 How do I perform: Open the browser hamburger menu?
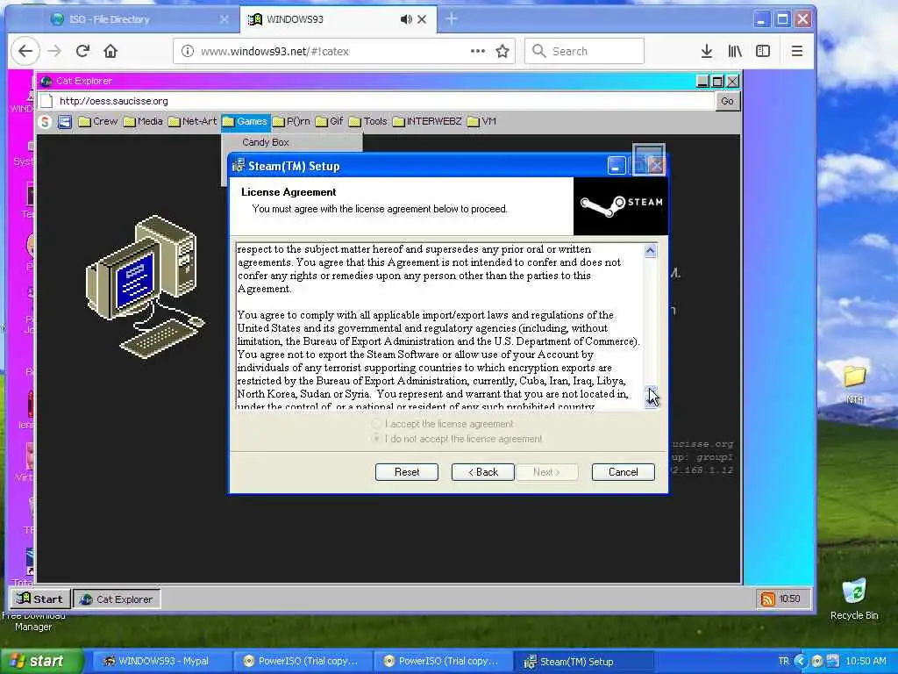tap(796, 51)
